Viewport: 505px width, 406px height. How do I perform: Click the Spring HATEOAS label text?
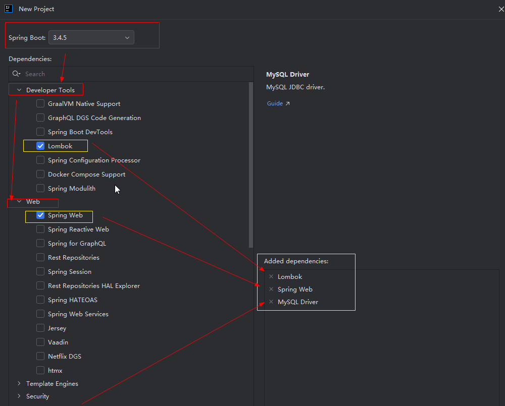point(72,300)
